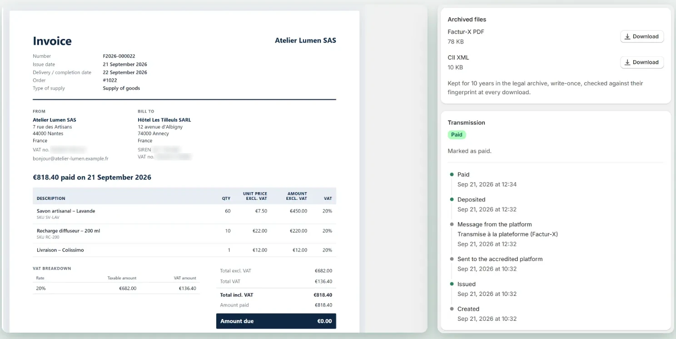Download the CII XML file

pyautogui.click(x=642, y=63)
